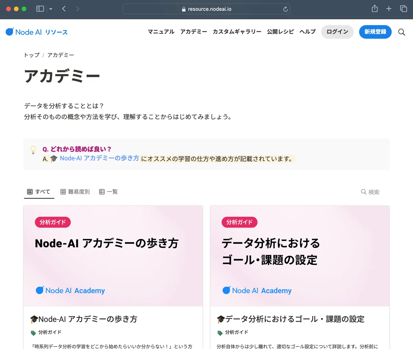Click 分析ガイド tag under ゴール・課題の設定 title
The image size is (413, 349).
233,332
